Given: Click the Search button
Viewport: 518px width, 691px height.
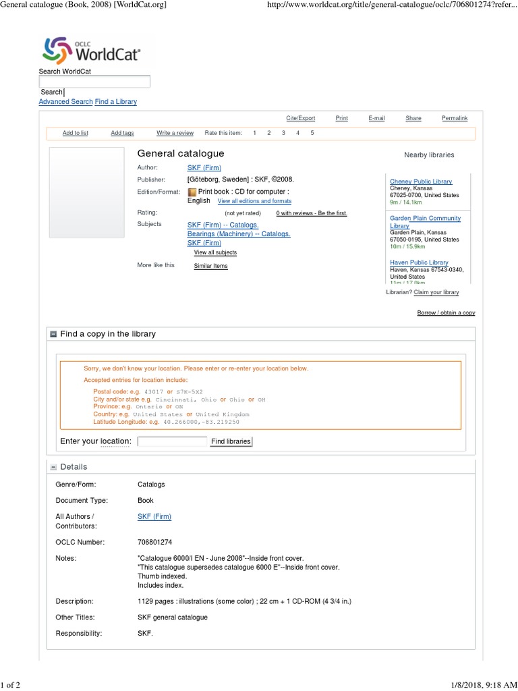Looking at the screenshot, I should click(51, 92).
